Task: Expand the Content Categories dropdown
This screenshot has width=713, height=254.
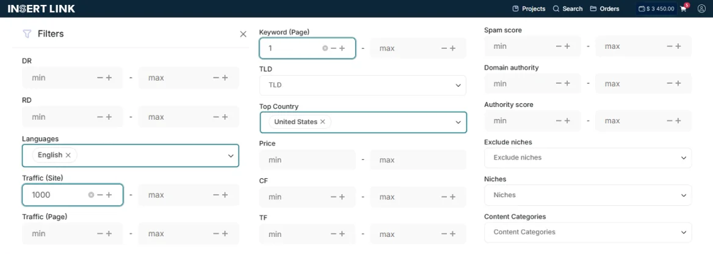Action: click(683, 232)
